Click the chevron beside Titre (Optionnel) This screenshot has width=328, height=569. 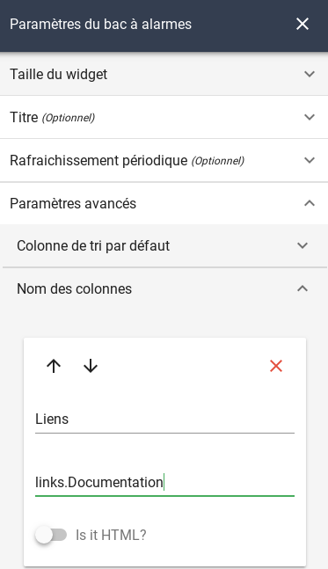pos(310,117)
